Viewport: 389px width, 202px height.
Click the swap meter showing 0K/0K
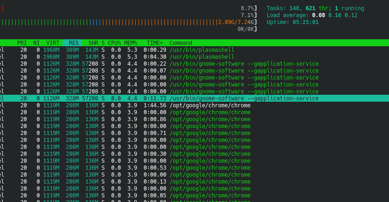pos(246,29)
